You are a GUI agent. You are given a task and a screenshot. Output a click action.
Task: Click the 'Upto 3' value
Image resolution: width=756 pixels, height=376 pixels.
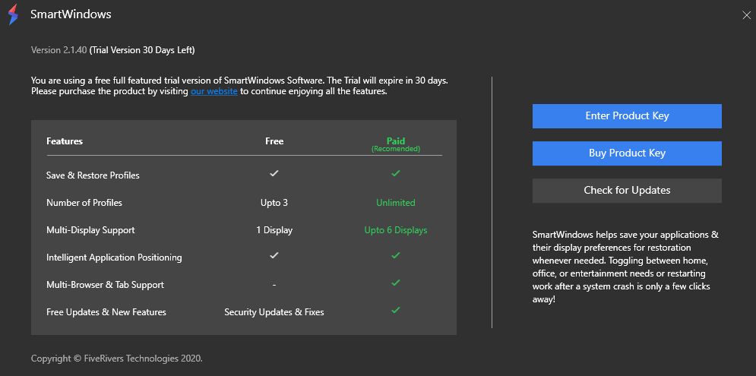(274, 203)
